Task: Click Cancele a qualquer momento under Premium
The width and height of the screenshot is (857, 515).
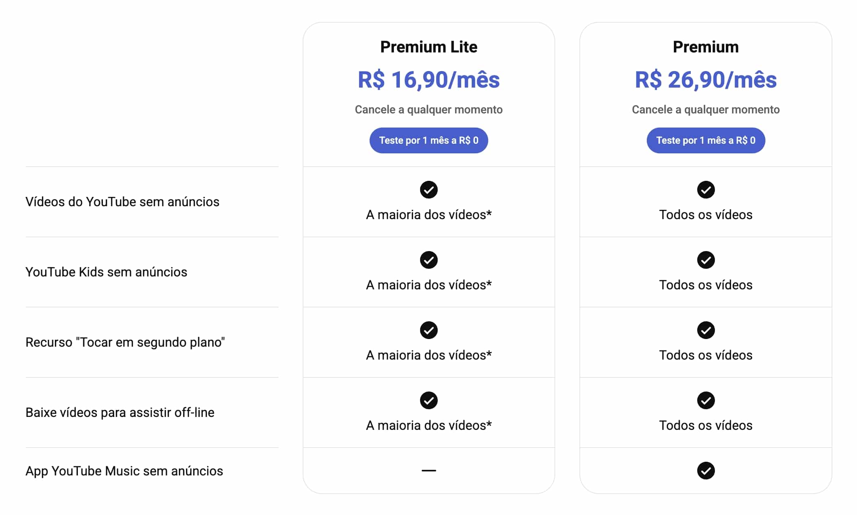Action: coord(706,109)
